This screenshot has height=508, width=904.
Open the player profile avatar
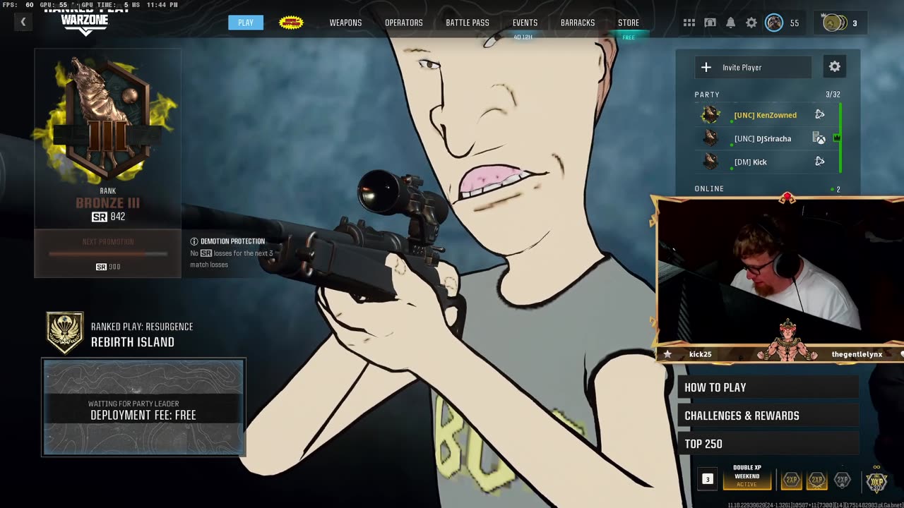tap(774, 23)
